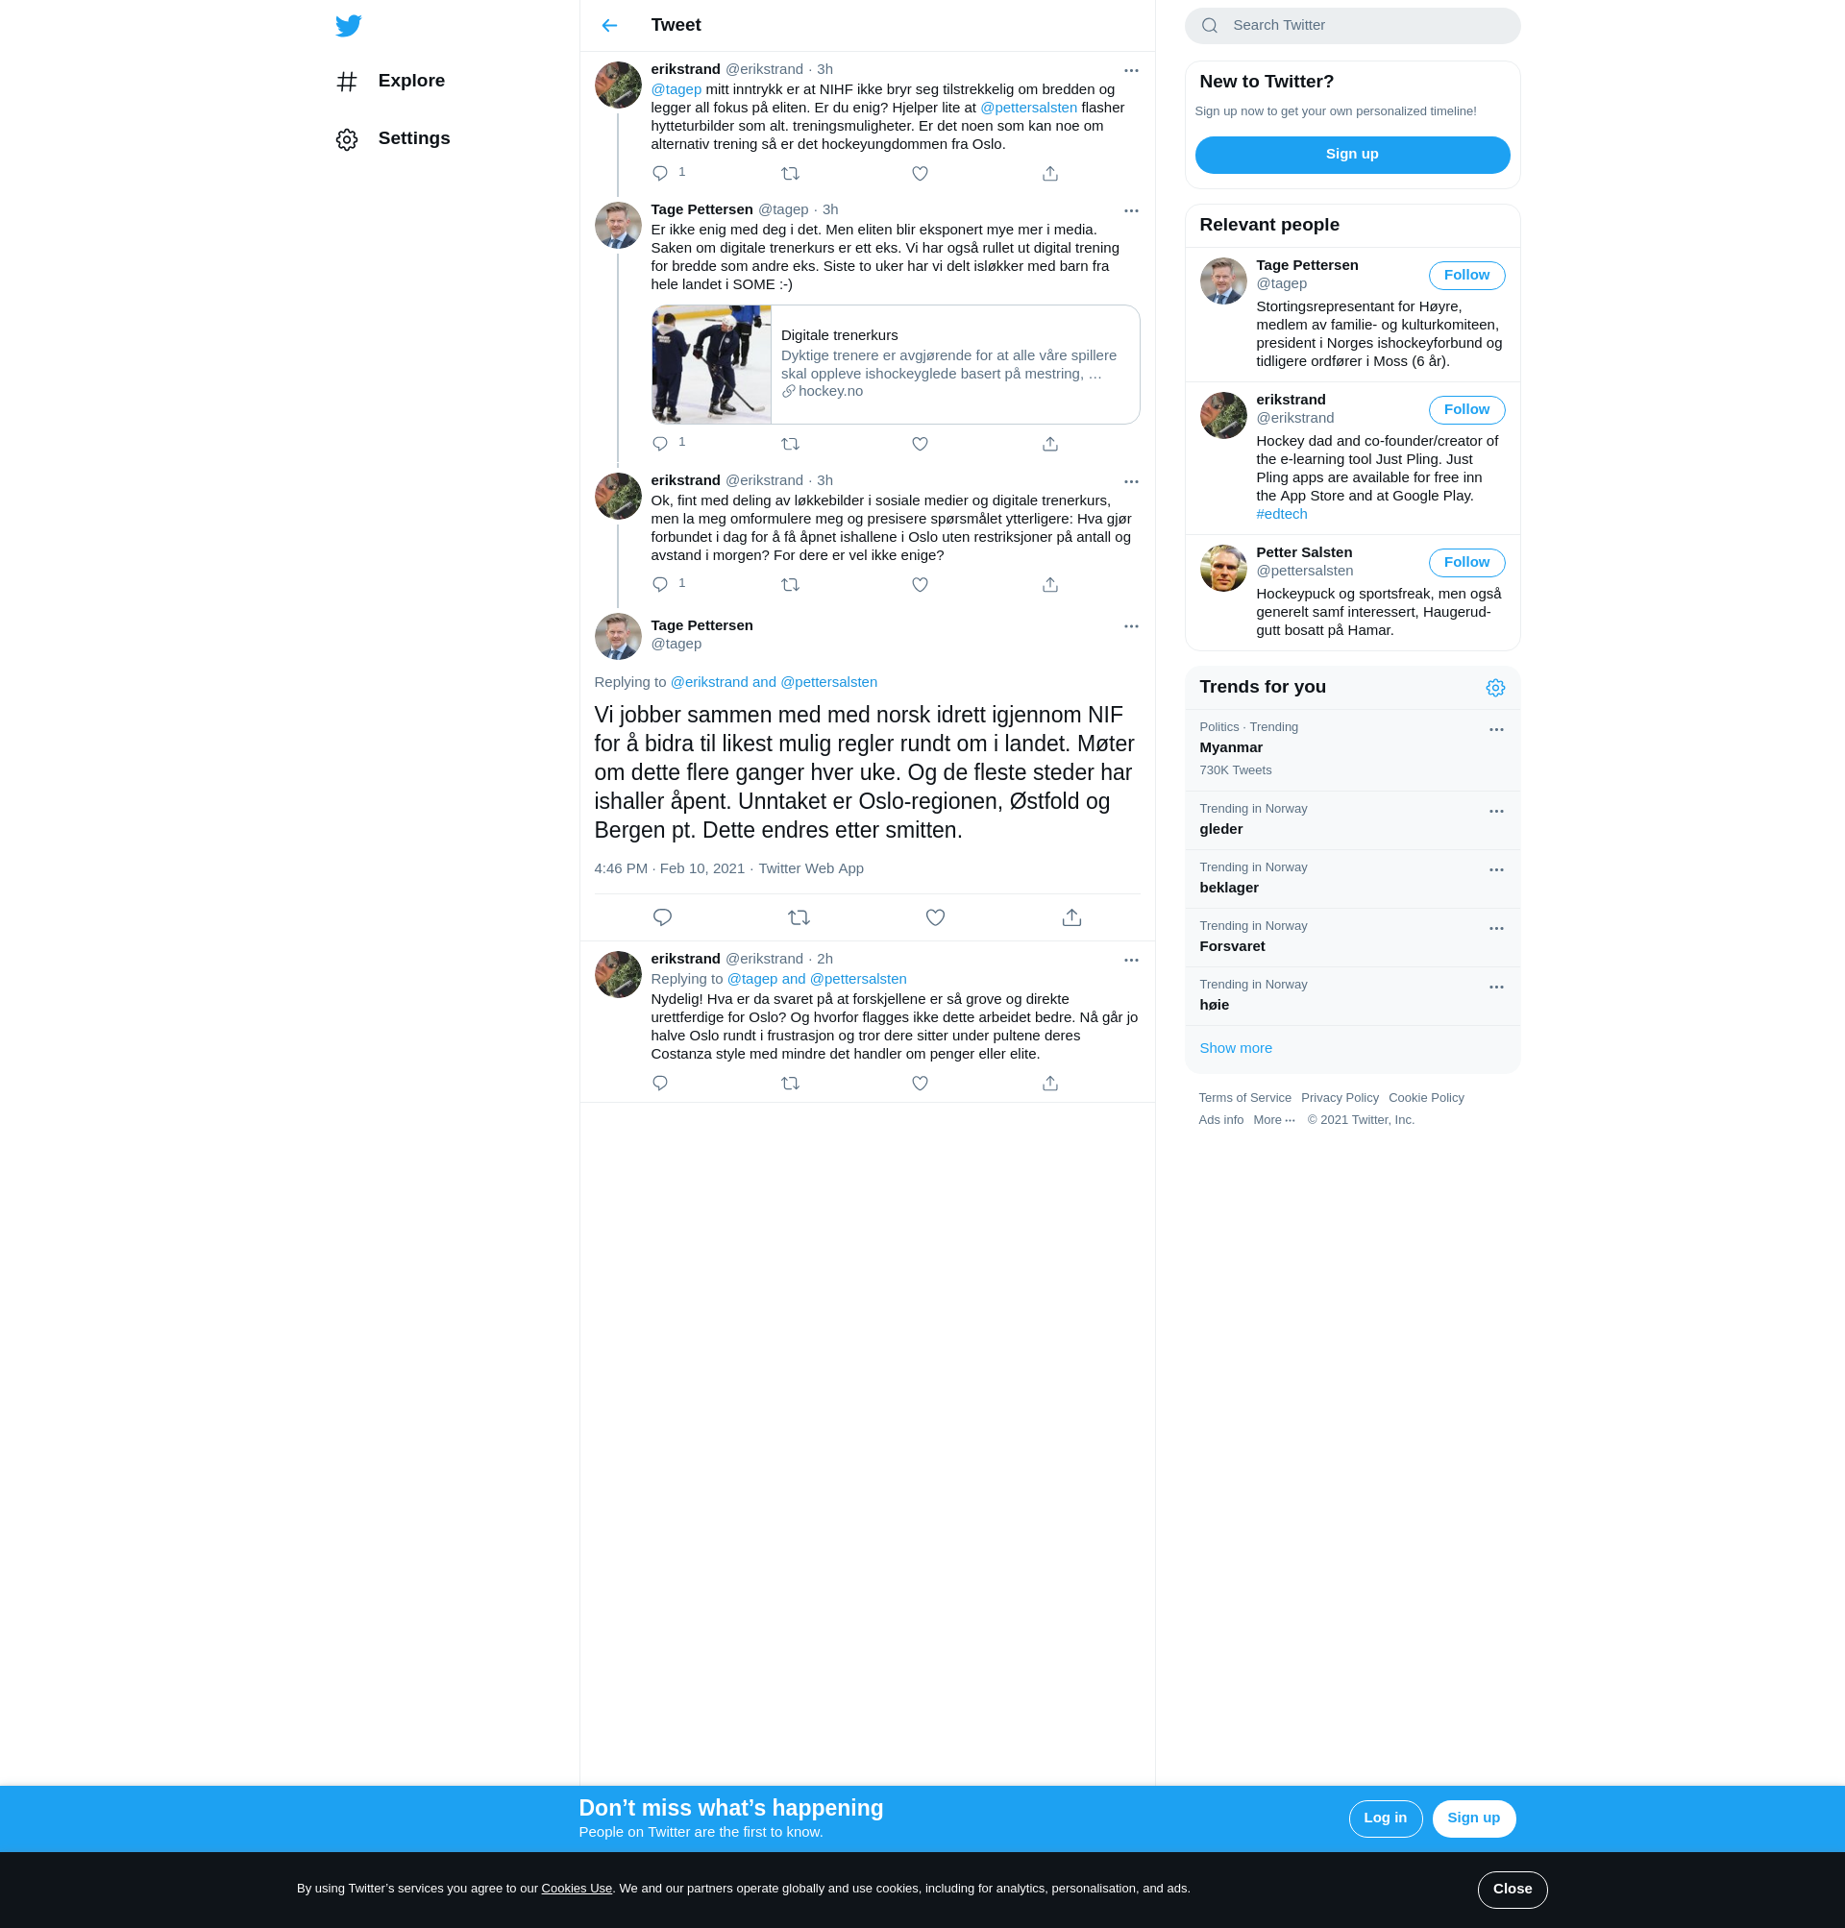This screenshot has height=1928, width=1845.
Task: Click Twitter Web App source link
Action: [x=810, y=868]
